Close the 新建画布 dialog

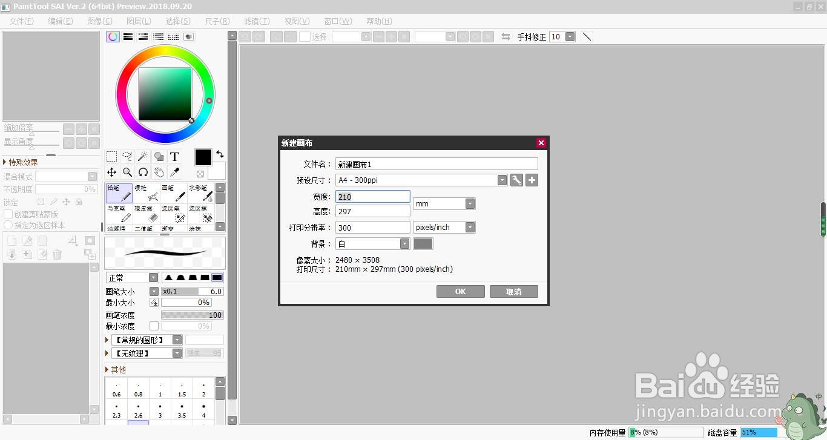[541, 143]
